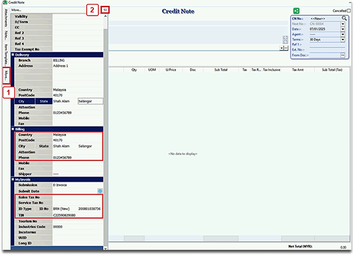Click the ellipsis button under customer address area

point(286,48)
